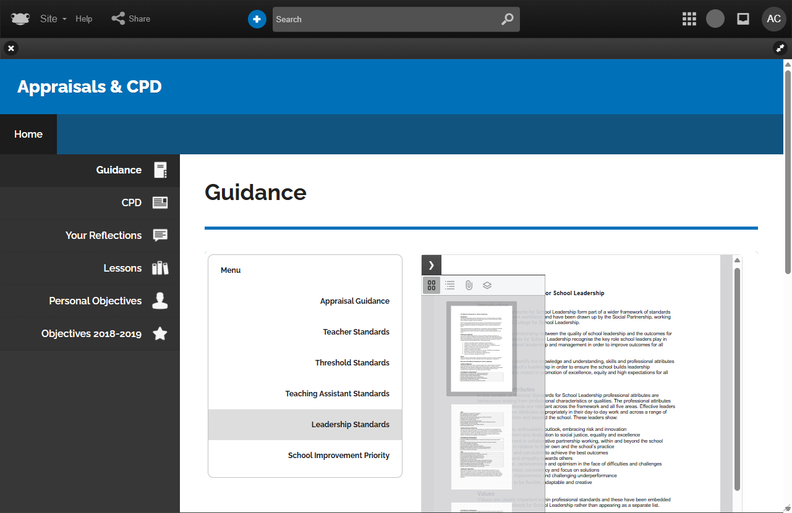This screenshot has height=513, width=792.
Task: Select the Home tab
Action: pyautogui.click(x=28, y=134)
